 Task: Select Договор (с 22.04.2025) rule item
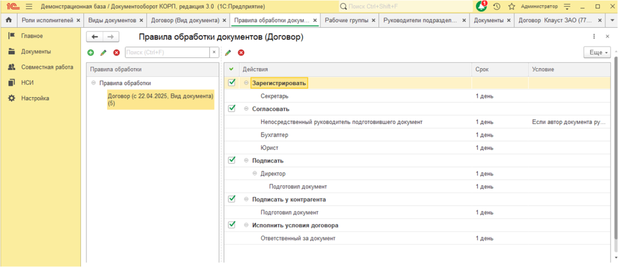point(161,99)
